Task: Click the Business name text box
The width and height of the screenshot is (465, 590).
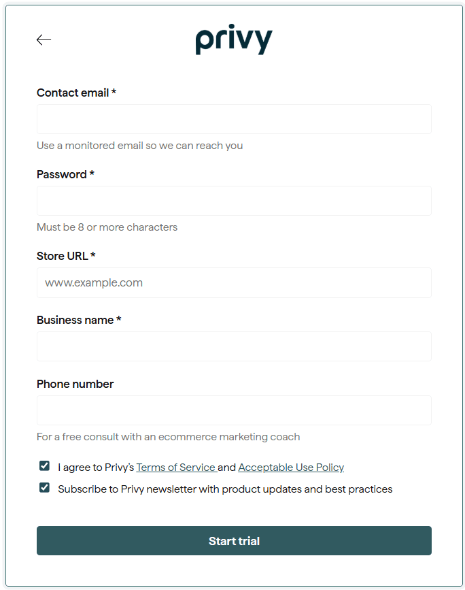Action: click(234, 346)
